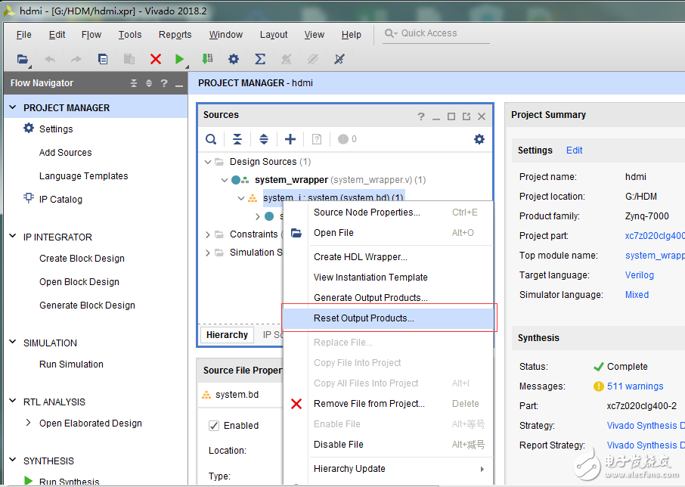Viewport: 685px width, 487px height.
Task: Float the Sources panel
Action: click(466, 116)
